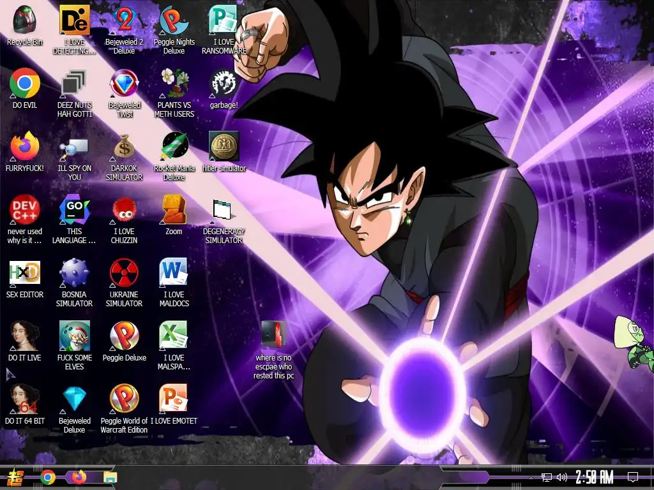The height and width of the screenshot is (490, 654).
Task: Launch Bejeweled Deluxe with the blue diamond
Action: (74, 399)
